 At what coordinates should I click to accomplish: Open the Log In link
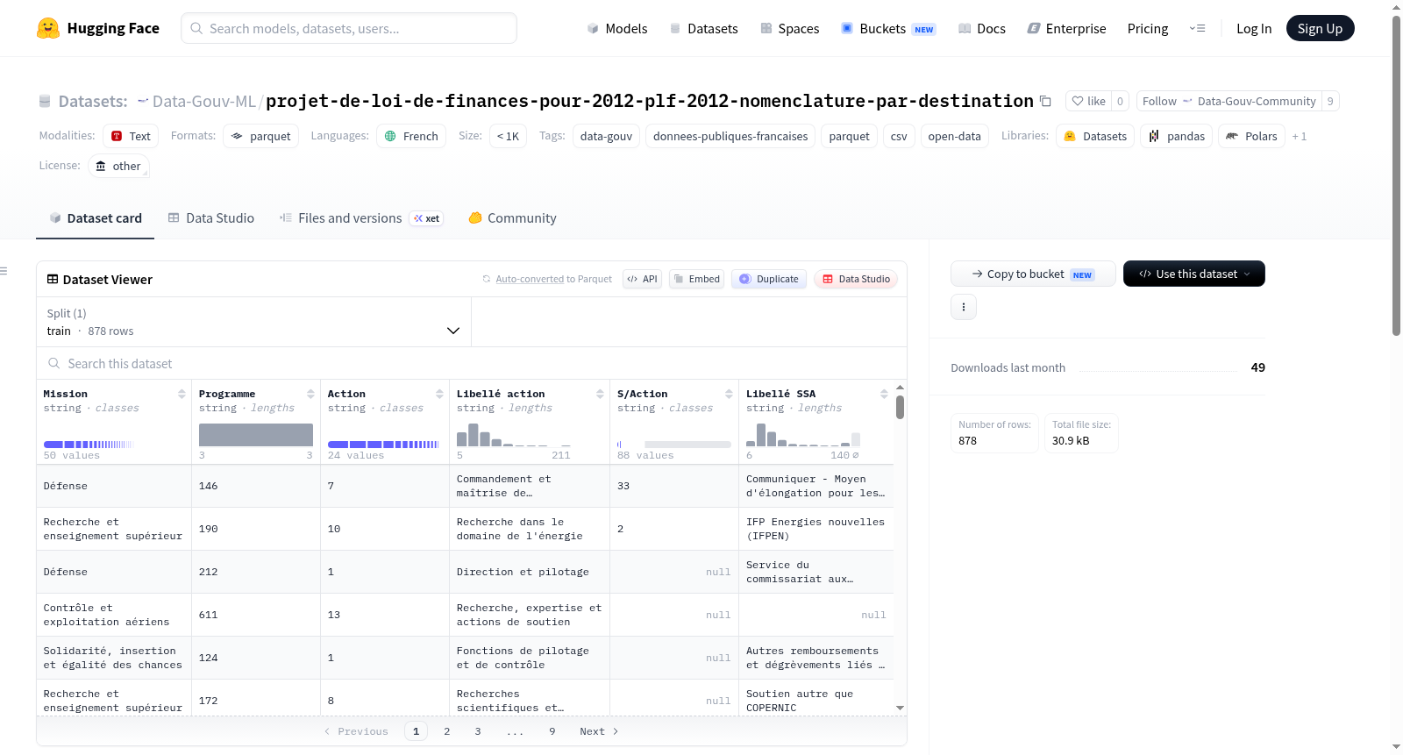coord(1254,28)
